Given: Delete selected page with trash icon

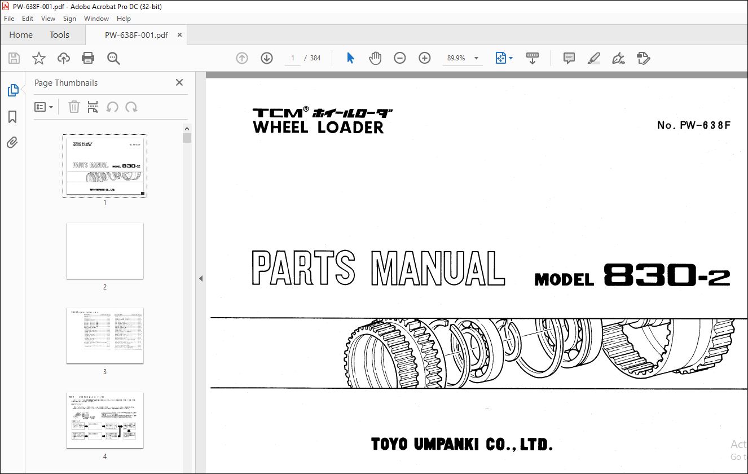Looking at the screenshot, I should (74, 107).
